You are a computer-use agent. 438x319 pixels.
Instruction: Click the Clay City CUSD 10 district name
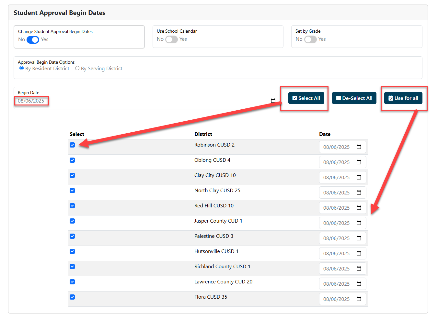tap(215, 175)
